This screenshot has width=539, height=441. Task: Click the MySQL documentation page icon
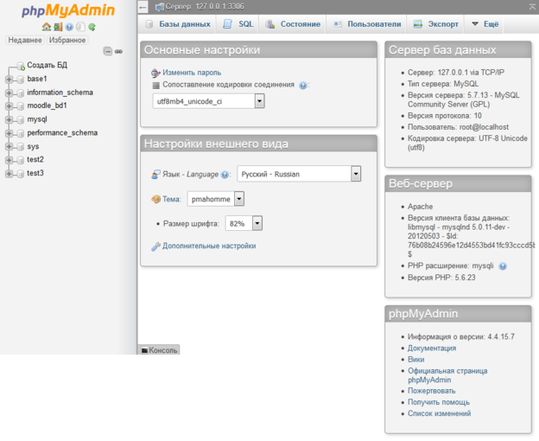(80, 27)
